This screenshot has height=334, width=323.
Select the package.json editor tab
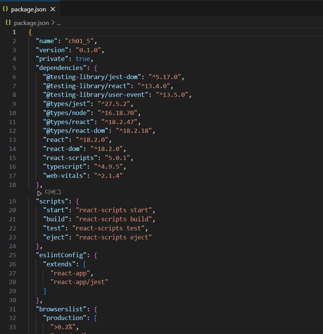click(x=29, y=9)
